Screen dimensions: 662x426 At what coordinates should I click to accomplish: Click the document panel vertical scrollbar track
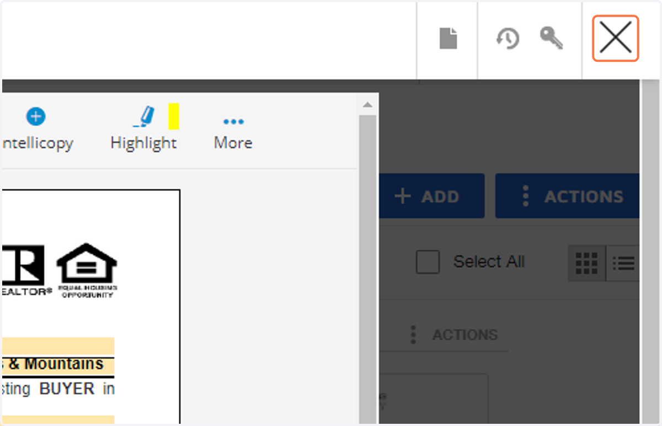click(x=367, y=269)
